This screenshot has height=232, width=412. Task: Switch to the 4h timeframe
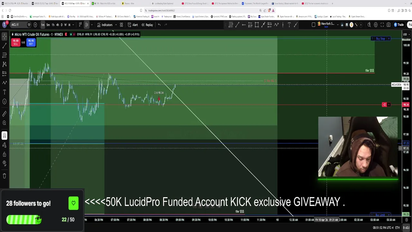click(58, 25)
